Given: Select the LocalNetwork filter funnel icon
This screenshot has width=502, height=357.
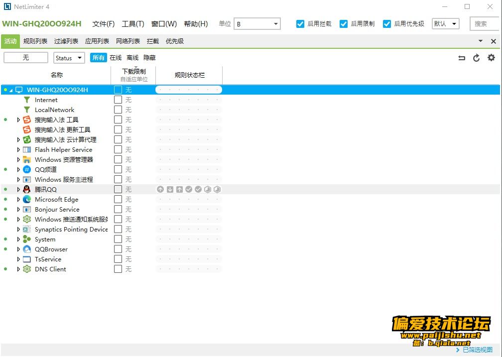Looking at the screenshot, I should click(27, 110).
